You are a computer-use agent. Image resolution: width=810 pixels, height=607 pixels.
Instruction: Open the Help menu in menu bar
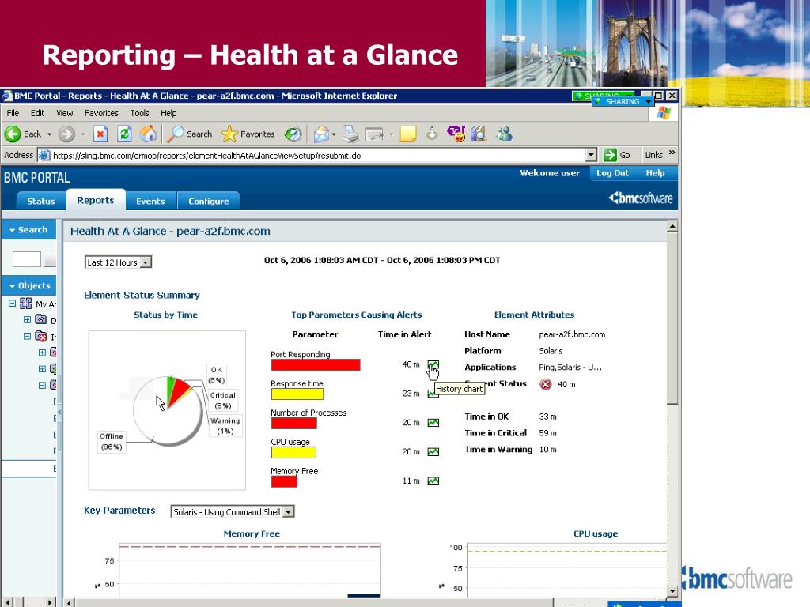pos(168,113)
